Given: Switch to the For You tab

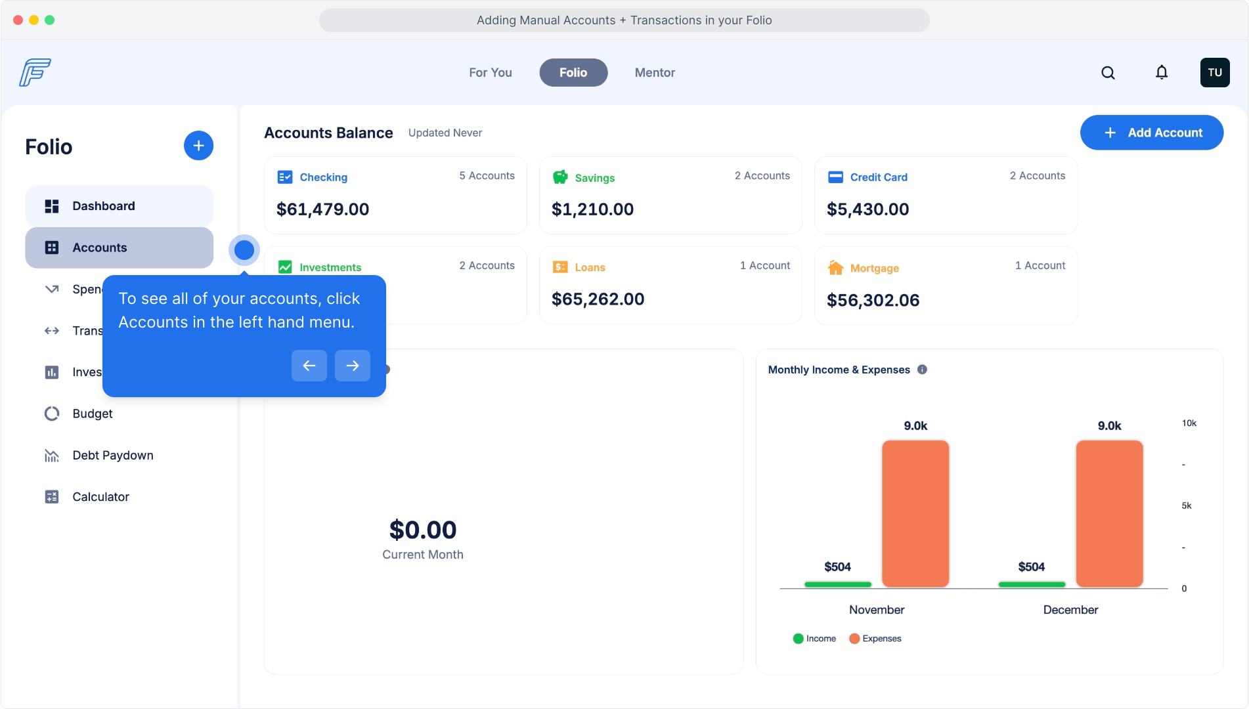Looking at the screenshot, I should pyautogui.click(x=490, y=73).
